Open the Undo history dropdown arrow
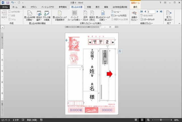 [x=15, y=3]
